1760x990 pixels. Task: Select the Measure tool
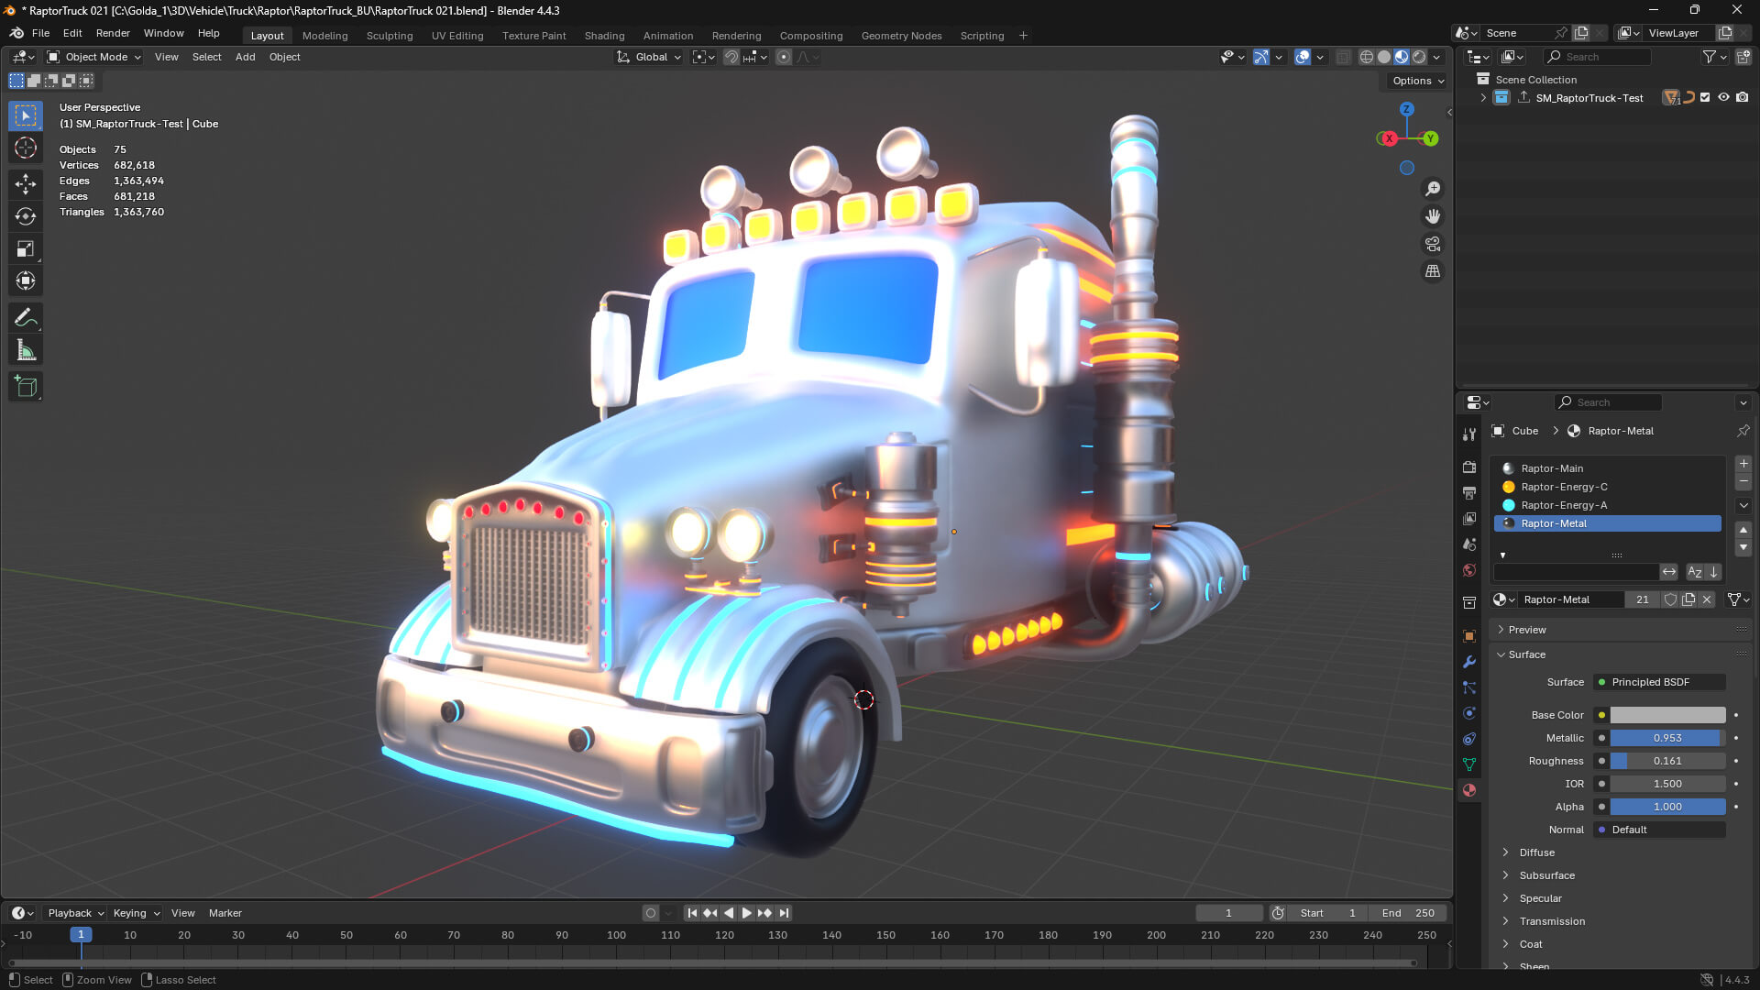click(25, 349)
